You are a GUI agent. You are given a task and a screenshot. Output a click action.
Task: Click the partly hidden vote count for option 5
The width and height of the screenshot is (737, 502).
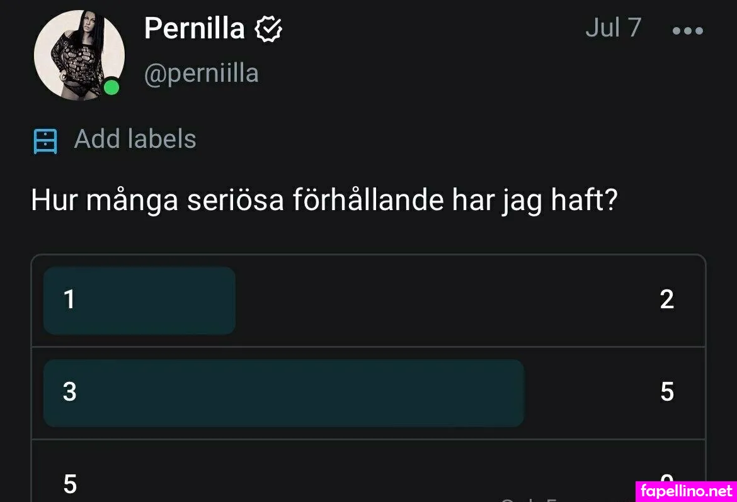[666, 479]
